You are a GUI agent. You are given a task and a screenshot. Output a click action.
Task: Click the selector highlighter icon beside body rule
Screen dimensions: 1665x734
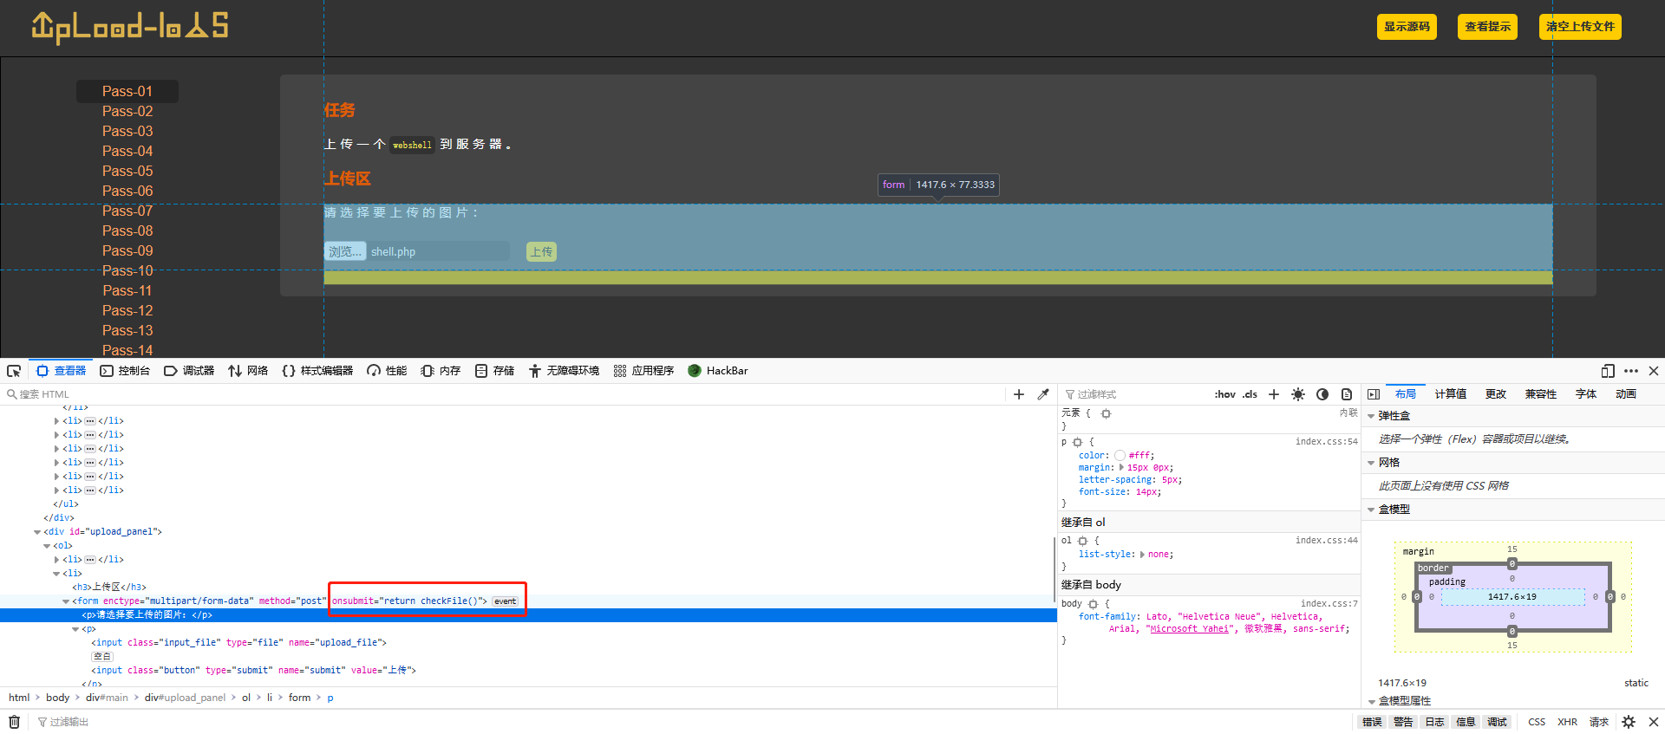tap(1093, 604)
